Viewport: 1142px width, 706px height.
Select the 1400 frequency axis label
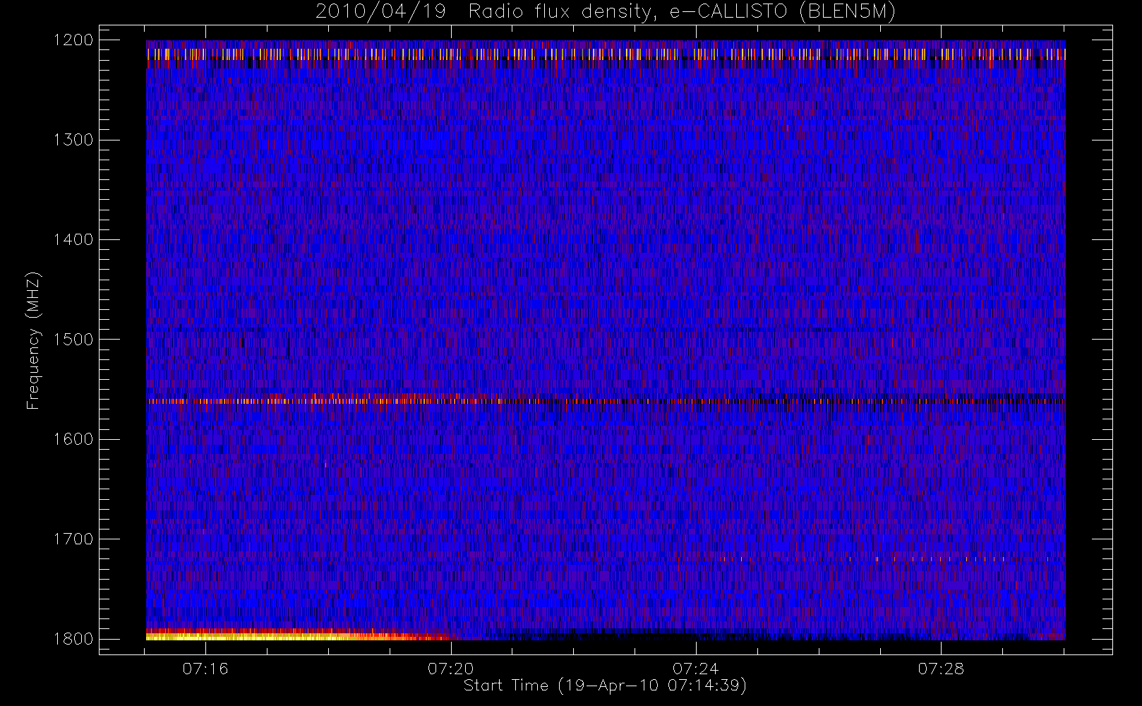[73, 239]
